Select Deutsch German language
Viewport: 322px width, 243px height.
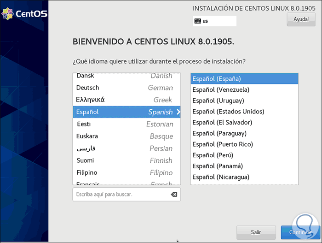pos(126,88)
